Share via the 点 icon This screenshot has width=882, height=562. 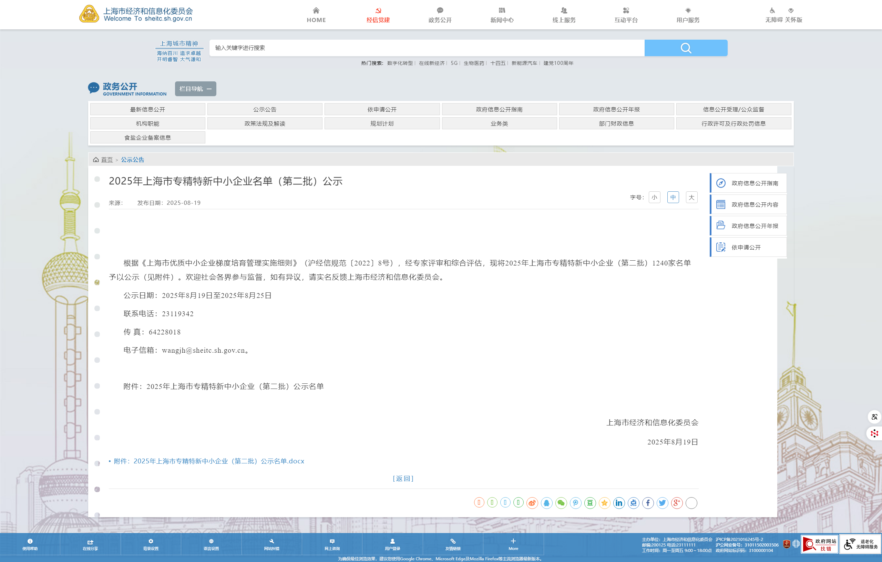633,503
